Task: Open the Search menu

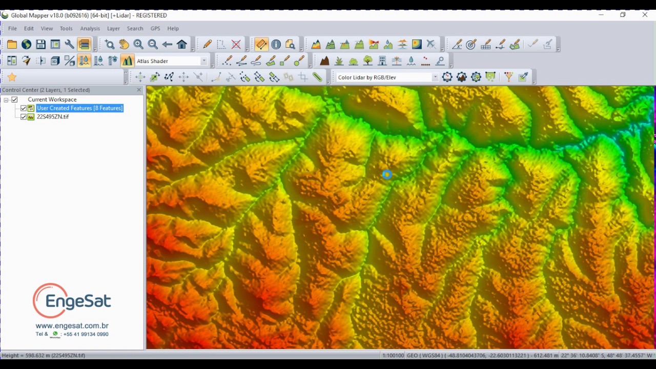Action: click(135, 29)
